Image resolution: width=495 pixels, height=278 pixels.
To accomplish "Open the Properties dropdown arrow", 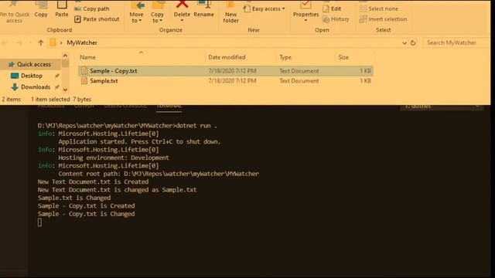I will tap(306, 21).
